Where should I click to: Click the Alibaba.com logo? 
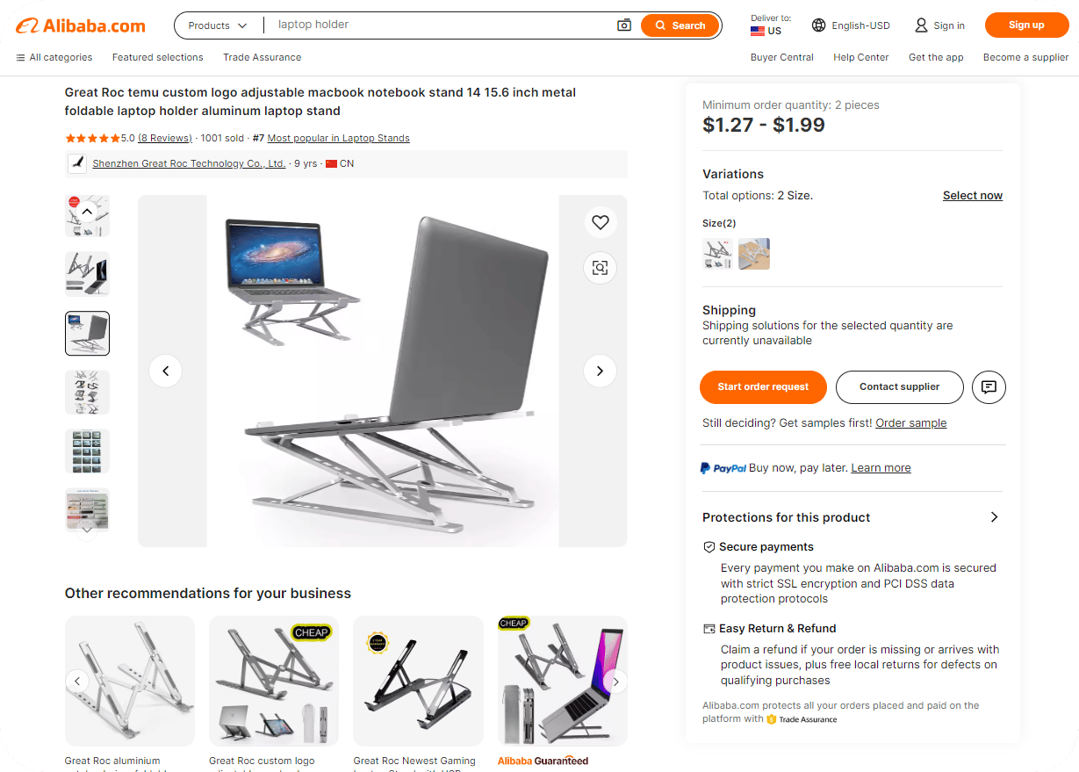[81, 25]
